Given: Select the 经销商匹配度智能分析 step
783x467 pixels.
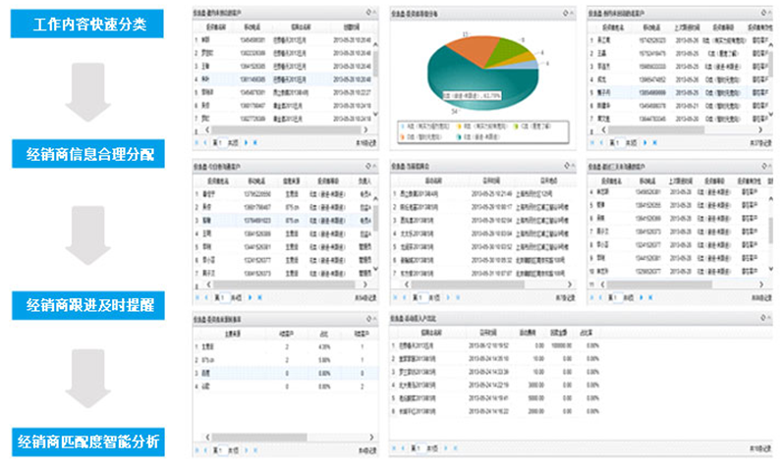Looking at the screenshot, I should click(89, 440).
